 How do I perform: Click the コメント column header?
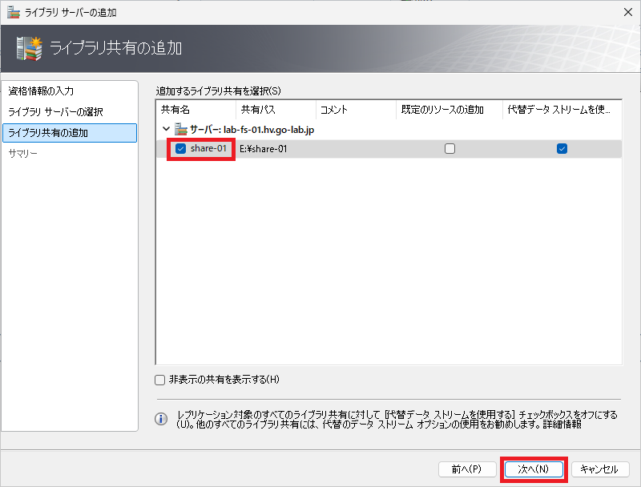coord(356,110)
